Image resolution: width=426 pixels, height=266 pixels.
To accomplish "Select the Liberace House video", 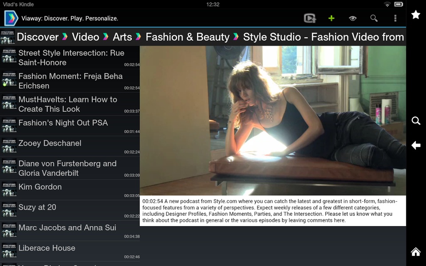I will [x=70, y=251].
